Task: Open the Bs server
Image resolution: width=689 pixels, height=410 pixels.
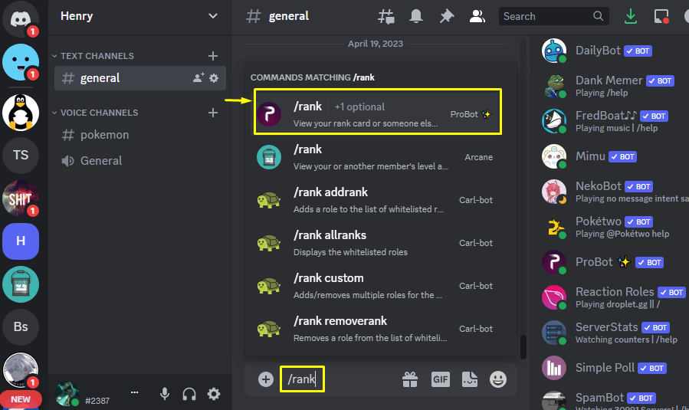Action: (20, 326)
